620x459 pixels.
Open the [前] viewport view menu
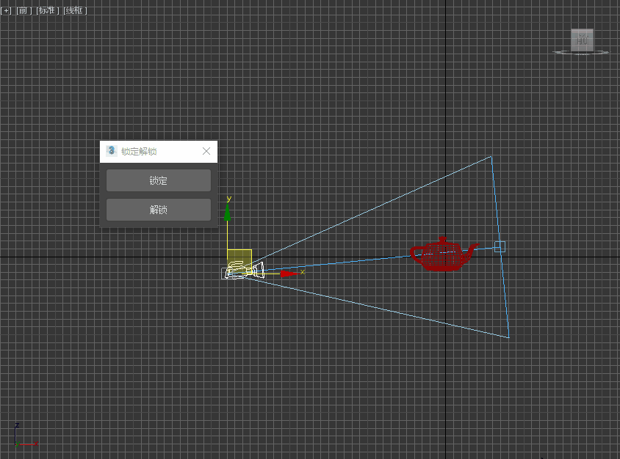click(24, 11)
